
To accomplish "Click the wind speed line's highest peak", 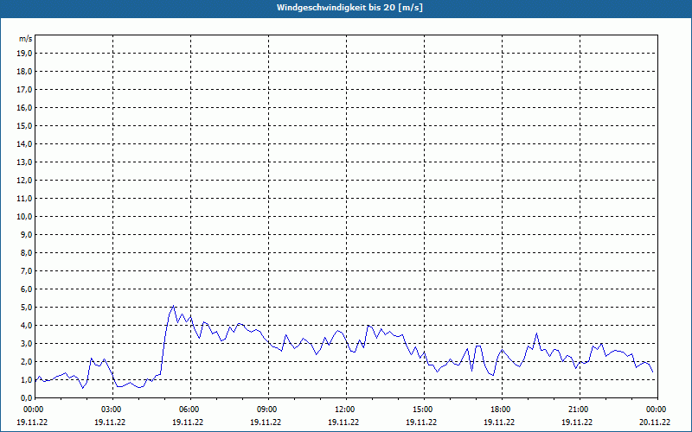I will (174, 306).
